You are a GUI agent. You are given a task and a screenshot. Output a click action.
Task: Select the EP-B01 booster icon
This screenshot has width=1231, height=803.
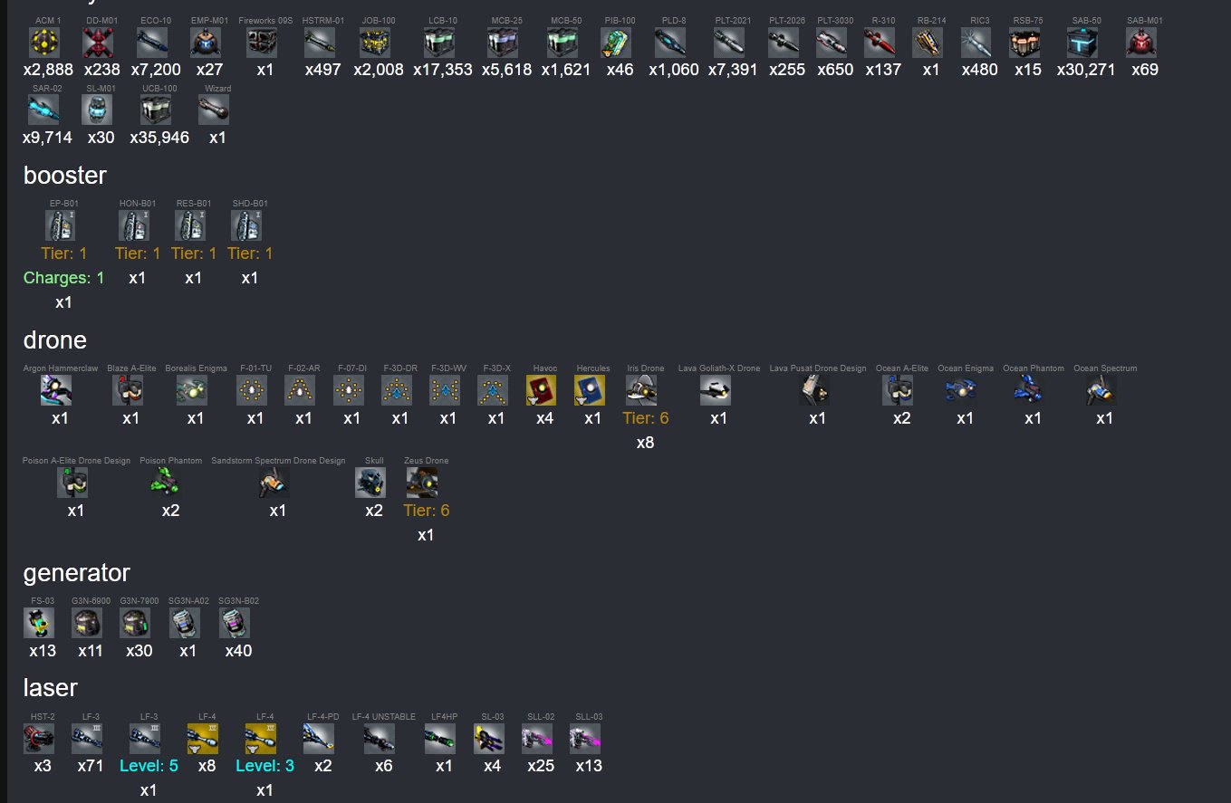(x=61, y=225)
